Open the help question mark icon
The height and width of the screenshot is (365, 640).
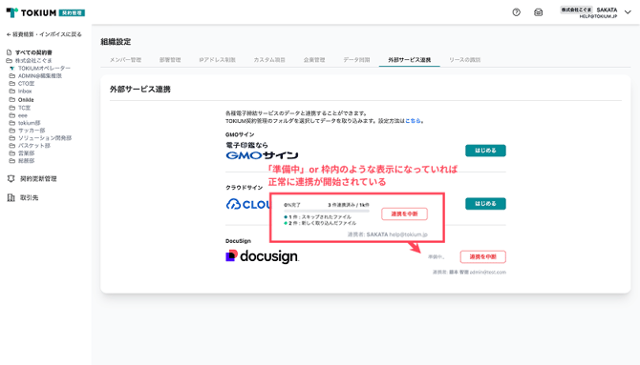(x=517, y=12)
